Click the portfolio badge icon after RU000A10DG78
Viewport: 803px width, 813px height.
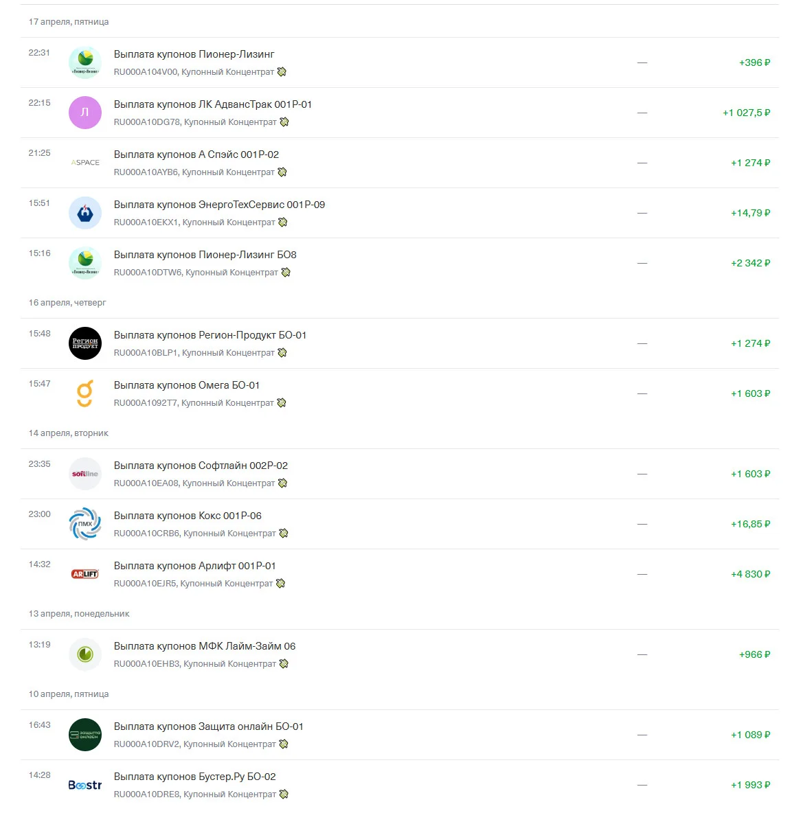[x=284, y=122]
